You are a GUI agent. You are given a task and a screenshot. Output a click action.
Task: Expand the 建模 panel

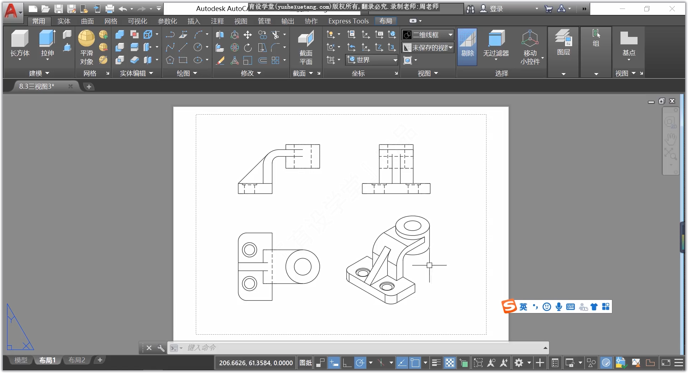tap(39, 73)
